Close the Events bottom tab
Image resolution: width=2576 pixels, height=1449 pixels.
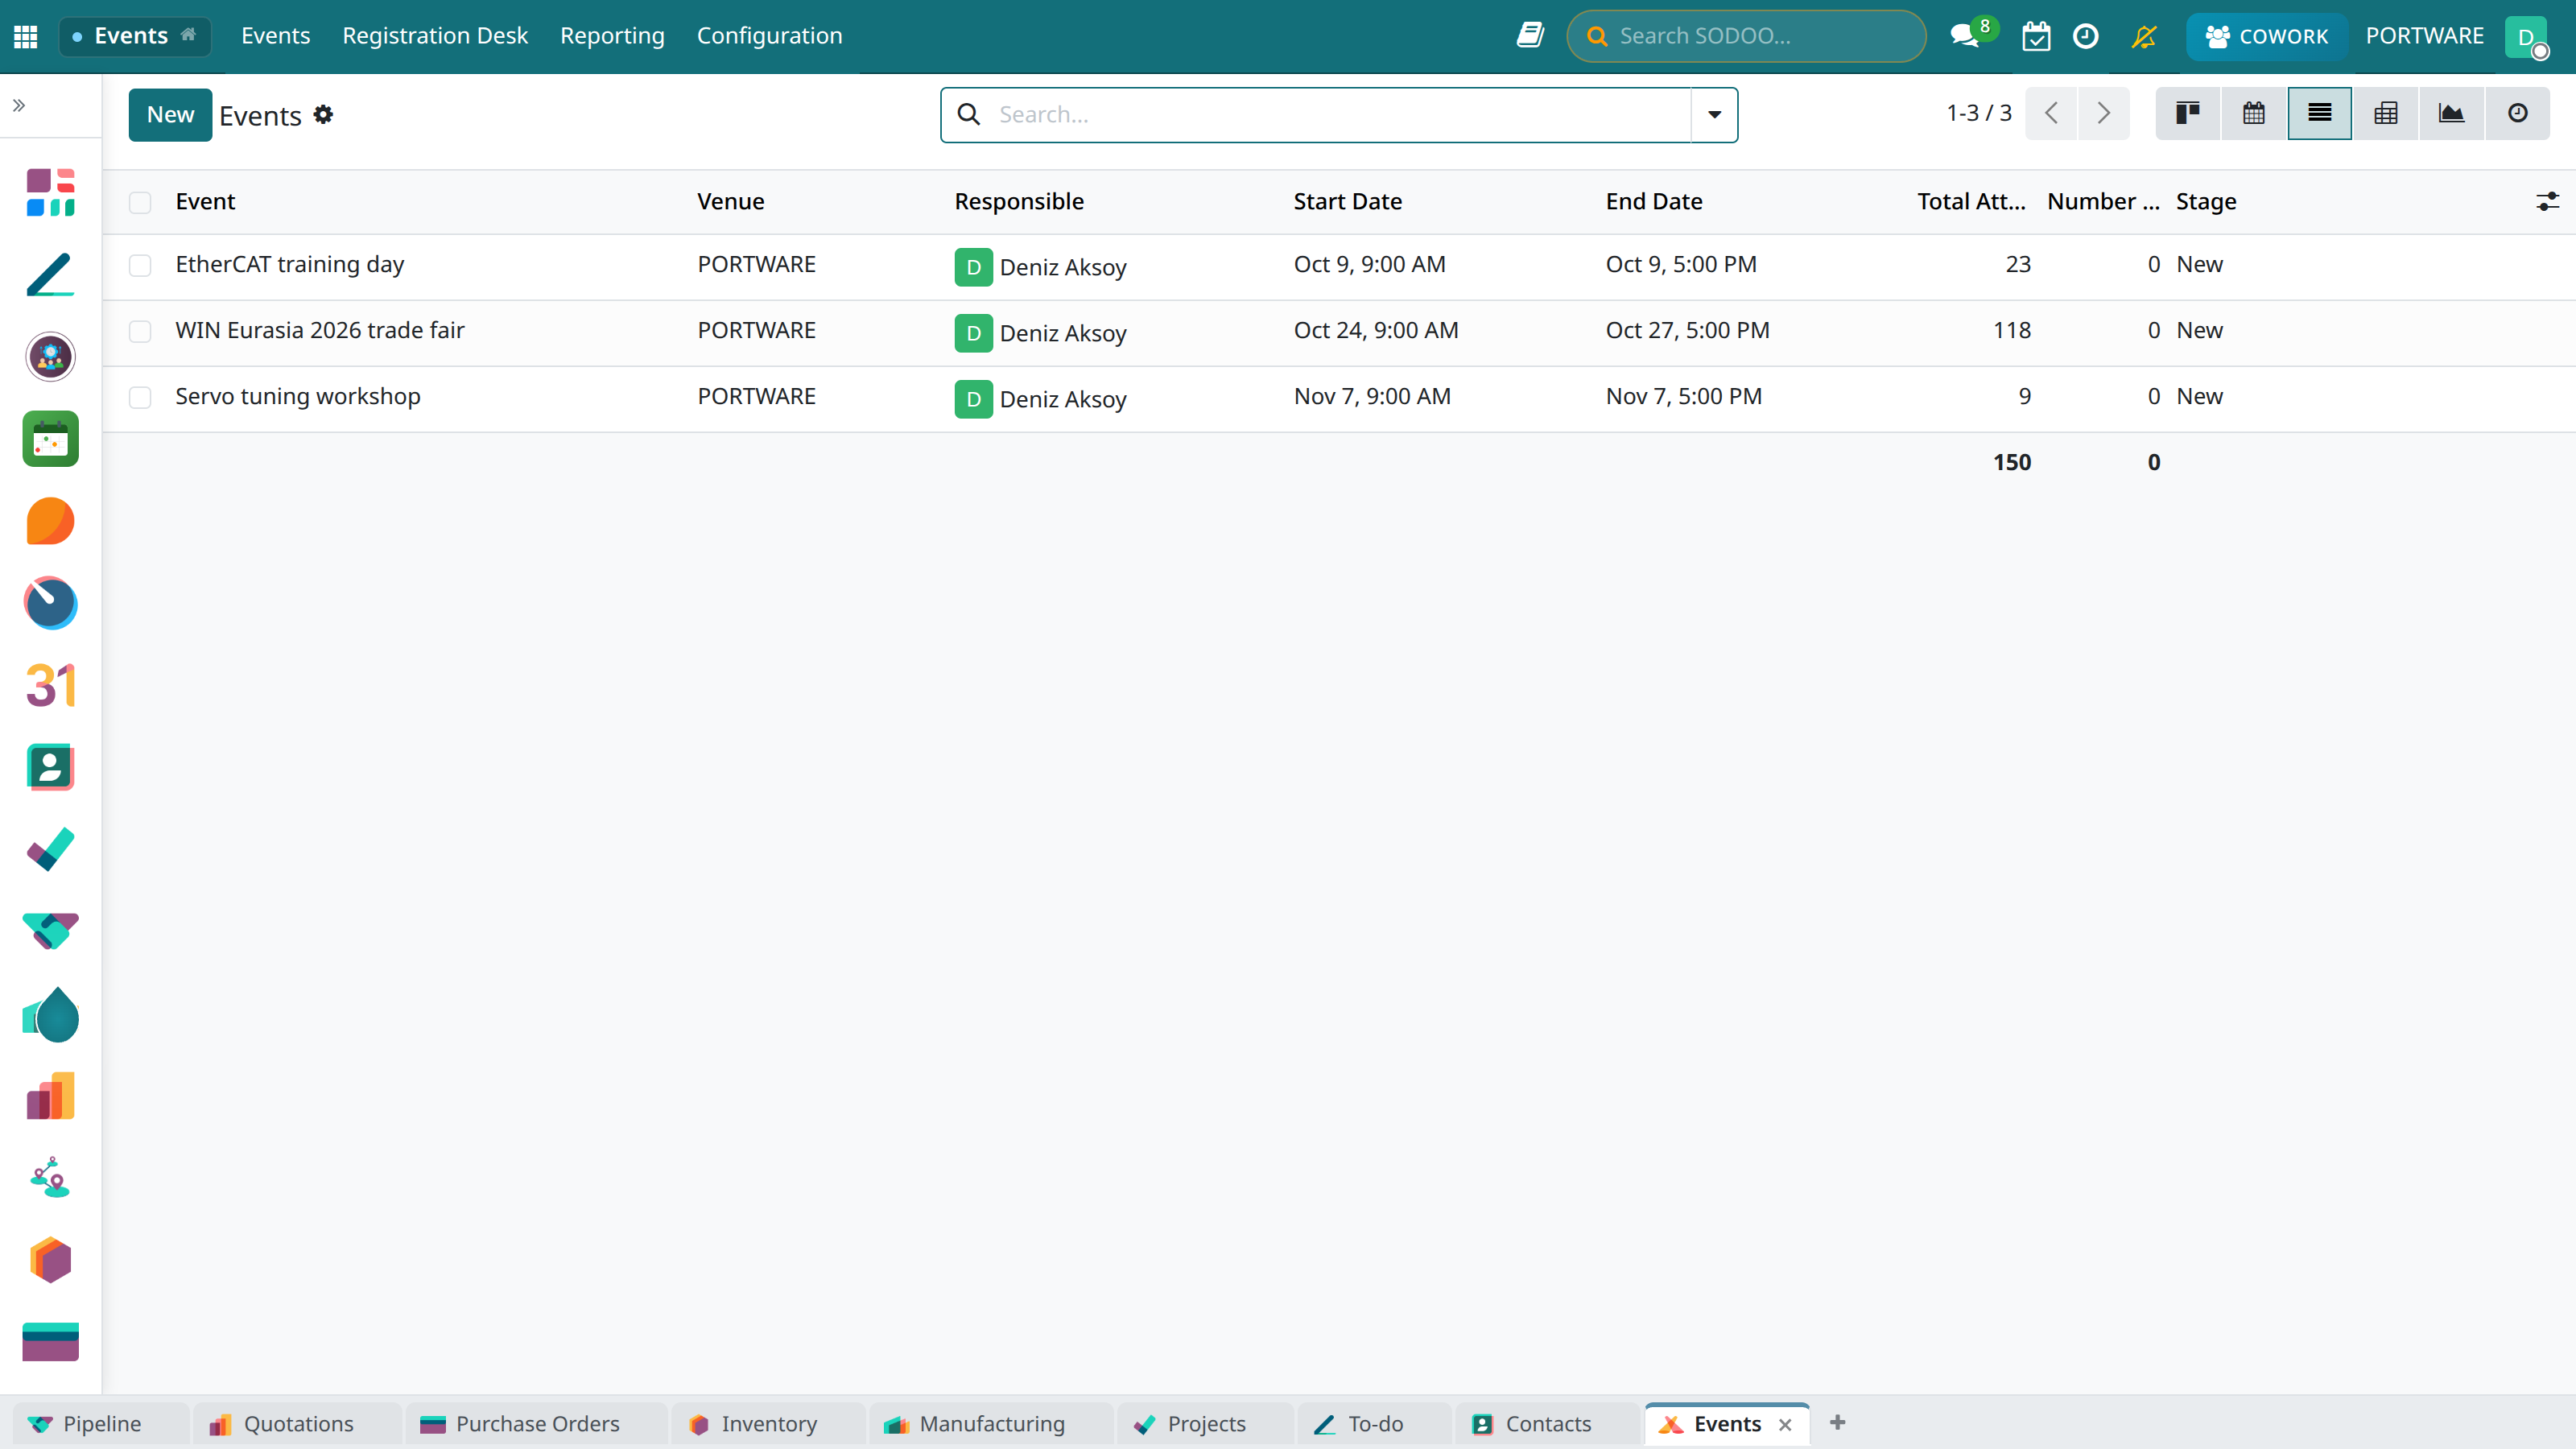[x=1785, y=1424]
